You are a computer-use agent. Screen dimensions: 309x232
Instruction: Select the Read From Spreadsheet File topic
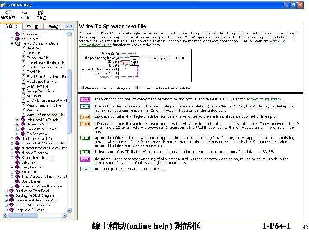point(46,76)
